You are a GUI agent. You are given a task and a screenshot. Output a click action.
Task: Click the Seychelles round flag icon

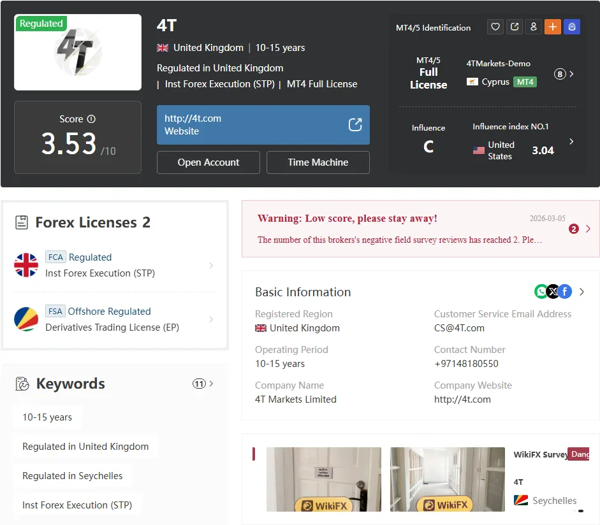tap(26, 319)
